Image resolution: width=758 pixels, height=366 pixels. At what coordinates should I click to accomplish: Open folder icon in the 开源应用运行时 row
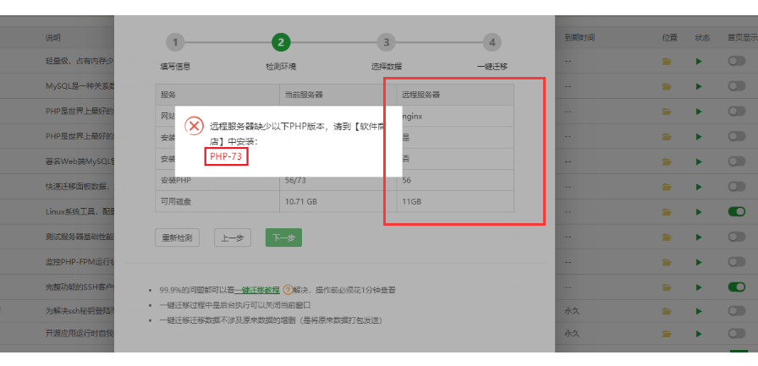pyautogui.click(x=667, y=334)
